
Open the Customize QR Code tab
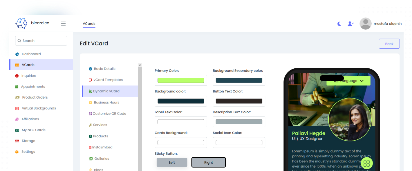point(109,114)
